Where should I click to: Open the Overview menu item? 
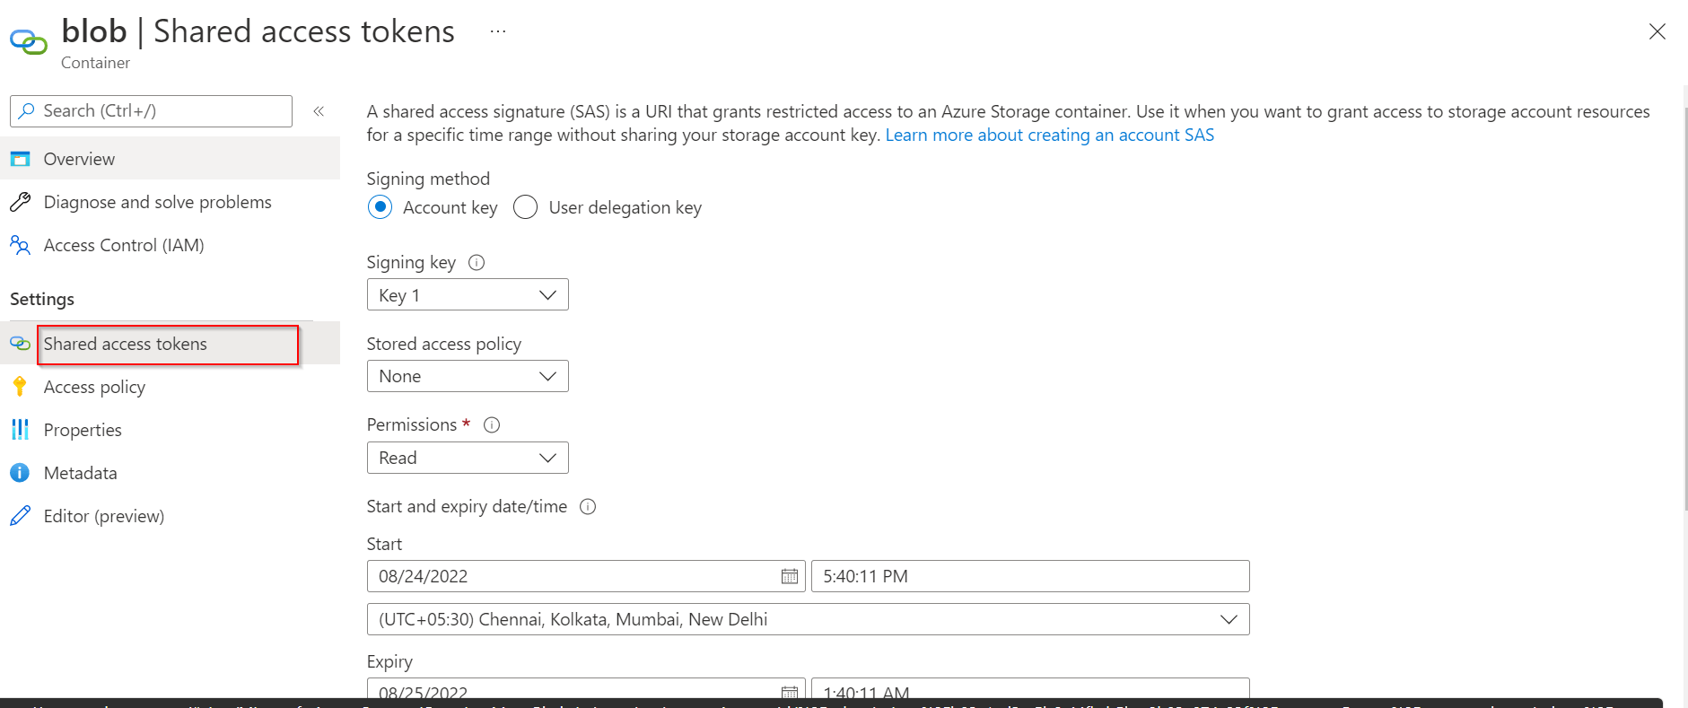click(170, 159)
